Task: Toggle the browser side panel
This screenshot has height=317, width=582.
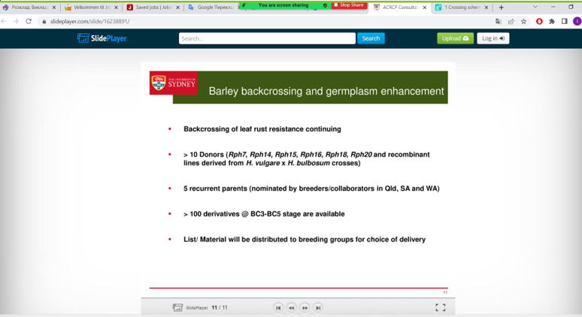Action: 565,22
